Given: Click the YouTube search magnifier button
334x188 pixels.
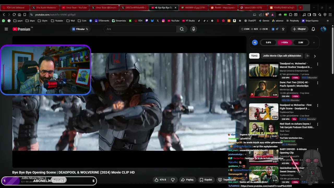Looking at the screenshot, I should pyautogui.click(x=182, y=29).
